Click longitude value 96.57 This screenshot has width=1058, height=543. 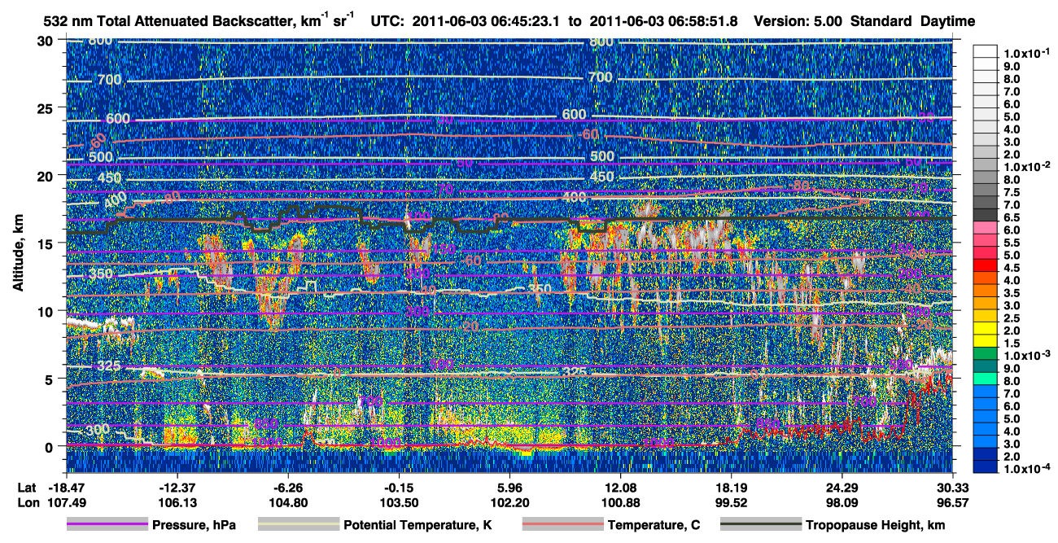[x=953, y=502]
